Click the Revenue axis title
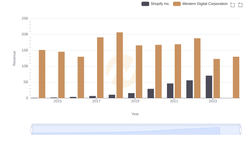 coord(14,58)
